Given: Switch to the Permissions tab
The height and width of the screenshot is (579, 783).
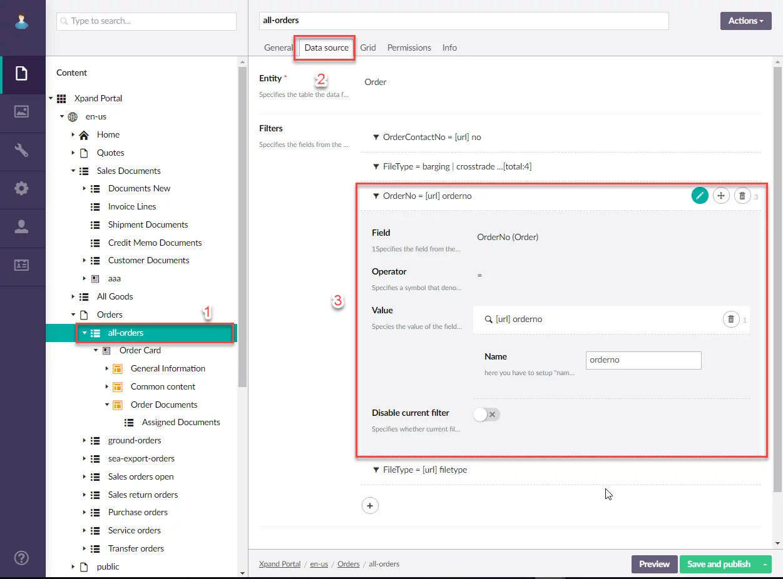Looking at the screenshot, I should [409, 48].
